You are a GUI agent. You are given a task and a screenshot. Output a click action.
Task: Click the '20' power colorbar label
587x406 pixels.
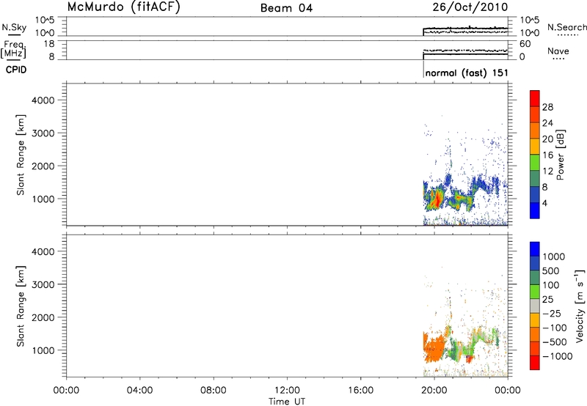pos(547,139)
